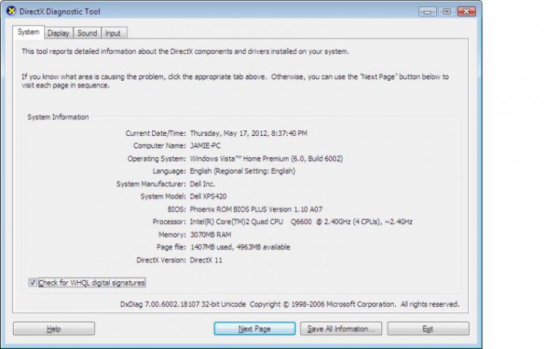This screenshot has width=546, height=349.
Task: Click the DirectX 11 version value
Action: tap(206, 260)
